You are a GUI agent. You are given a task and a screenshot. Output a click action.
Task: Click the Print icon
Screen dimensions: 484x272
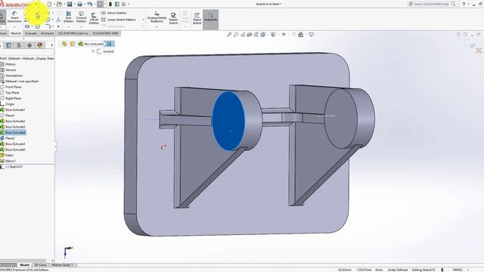(79, 4)
